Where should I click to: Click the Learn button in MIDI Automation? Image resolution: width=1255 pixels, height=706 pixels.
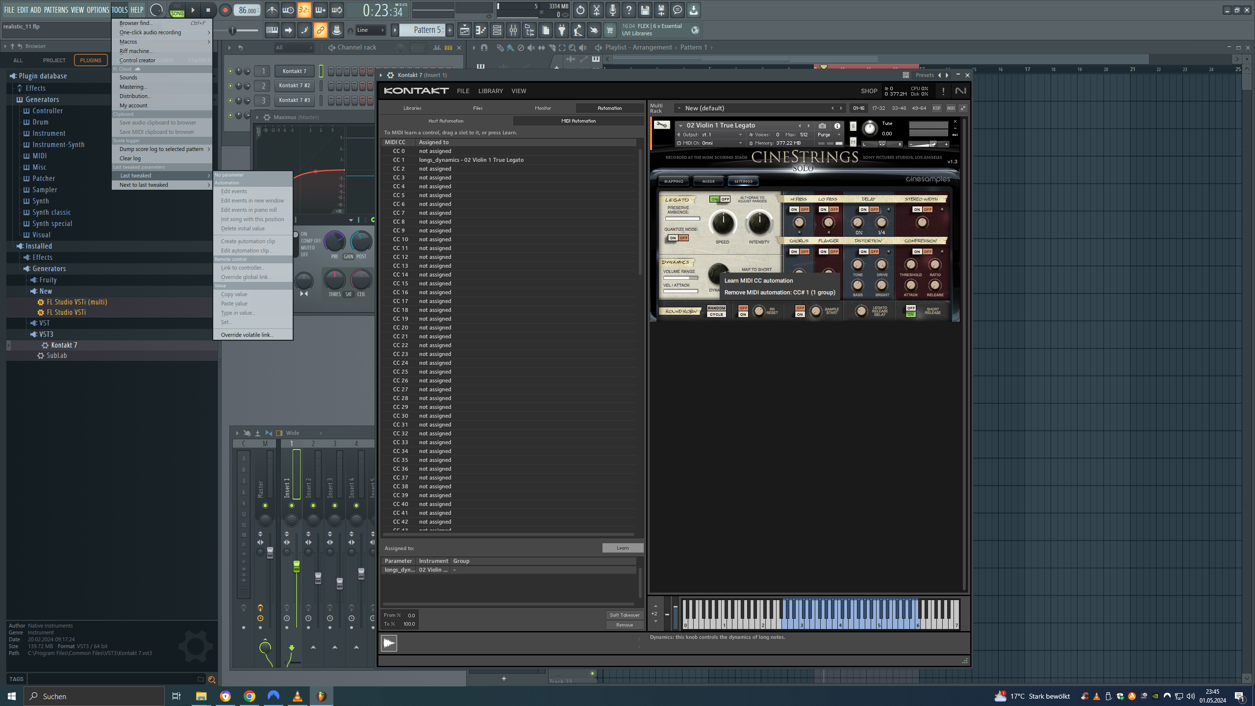(623, 548)
